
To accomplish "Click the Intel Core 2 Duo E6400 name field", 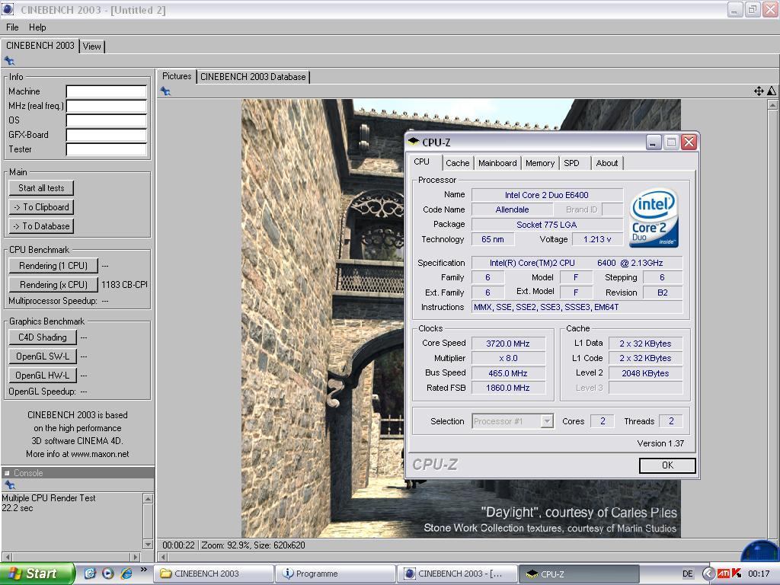I will tap(547, 195).
